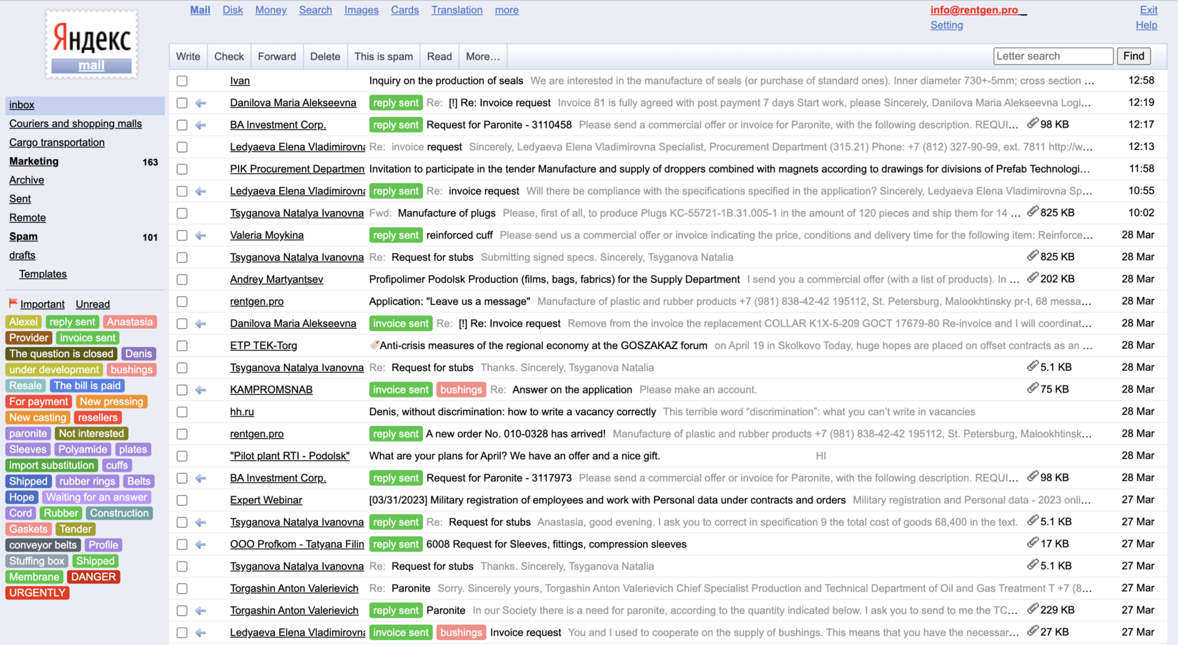Switch to the Money service tab
Viewport: 1178px width, 645px height.
[x=271, y=10]
